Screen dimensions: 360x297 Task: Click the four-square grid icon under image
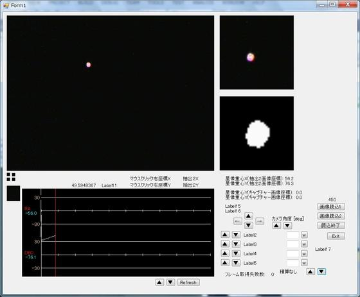[x=11, y=177]
